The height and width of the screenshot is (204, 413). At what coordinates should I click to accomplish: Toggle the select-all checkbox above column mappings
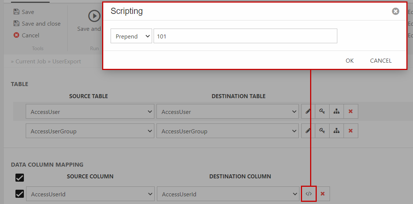19,178
